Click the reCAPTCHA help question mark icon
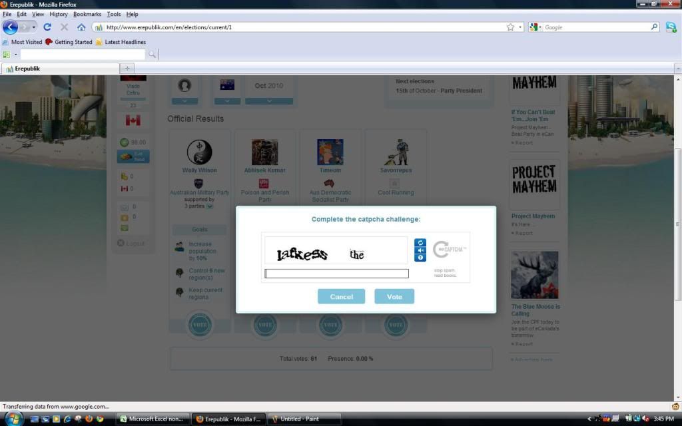Viewport: 682px width, 426px height. point(420,258)
